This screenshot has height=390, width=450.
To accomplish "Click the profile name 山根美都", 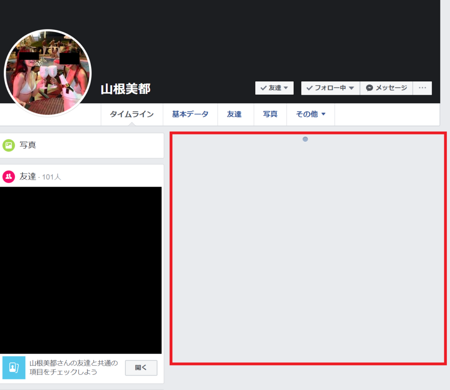I will point(126,89).
